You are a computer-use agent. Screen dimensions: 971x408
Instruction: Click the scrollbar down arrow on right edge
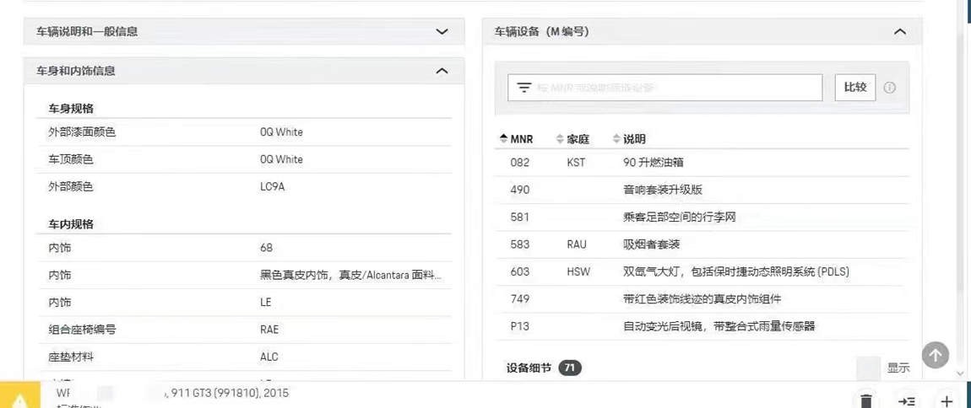(x=960, y=373)
